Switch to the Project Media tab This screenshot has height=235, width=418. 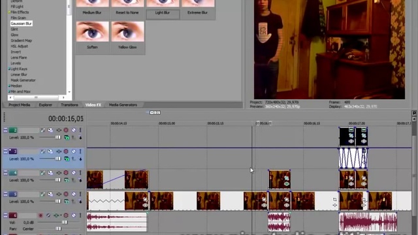click(x=19, y=105)
